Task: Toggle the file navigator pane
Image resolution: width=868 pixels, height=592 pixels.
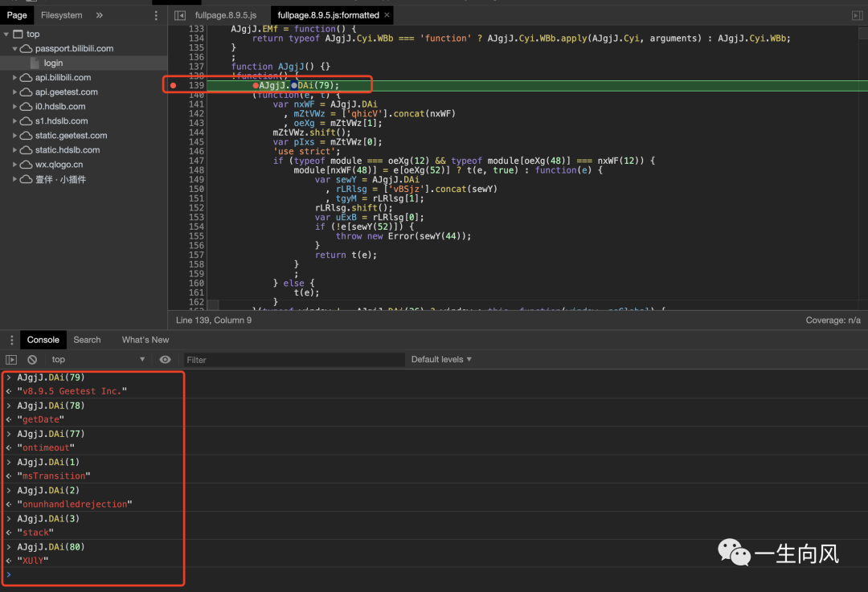Action: (x=180, y=15)
